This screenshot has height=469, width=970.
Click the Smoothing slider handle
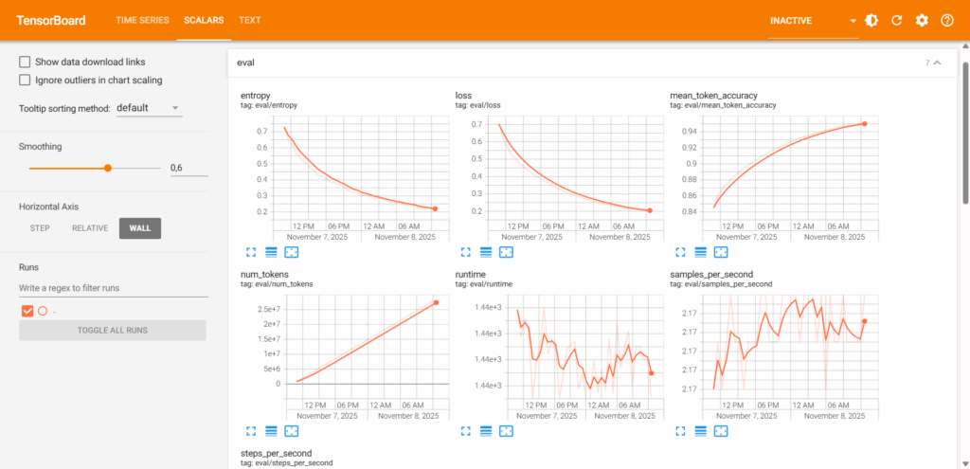click(108, 168)
